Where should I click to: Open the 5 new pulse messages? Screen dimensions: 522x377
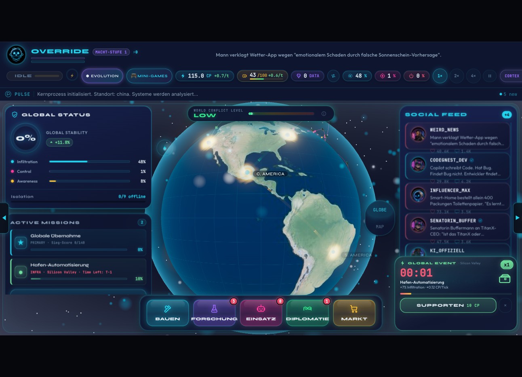(508, 94)
